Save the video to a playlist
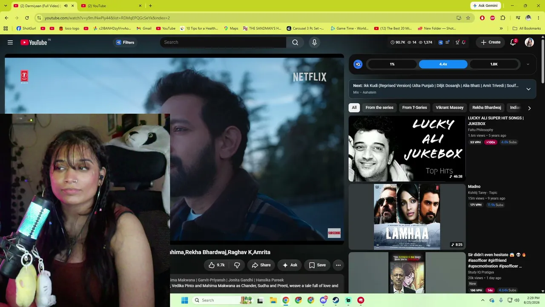Screen dimensions: 545x307 coord(318,265)
